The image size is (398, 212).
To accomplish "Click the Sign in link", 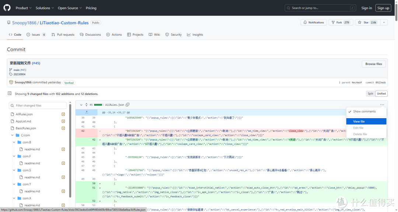I will tap(367, 8).
